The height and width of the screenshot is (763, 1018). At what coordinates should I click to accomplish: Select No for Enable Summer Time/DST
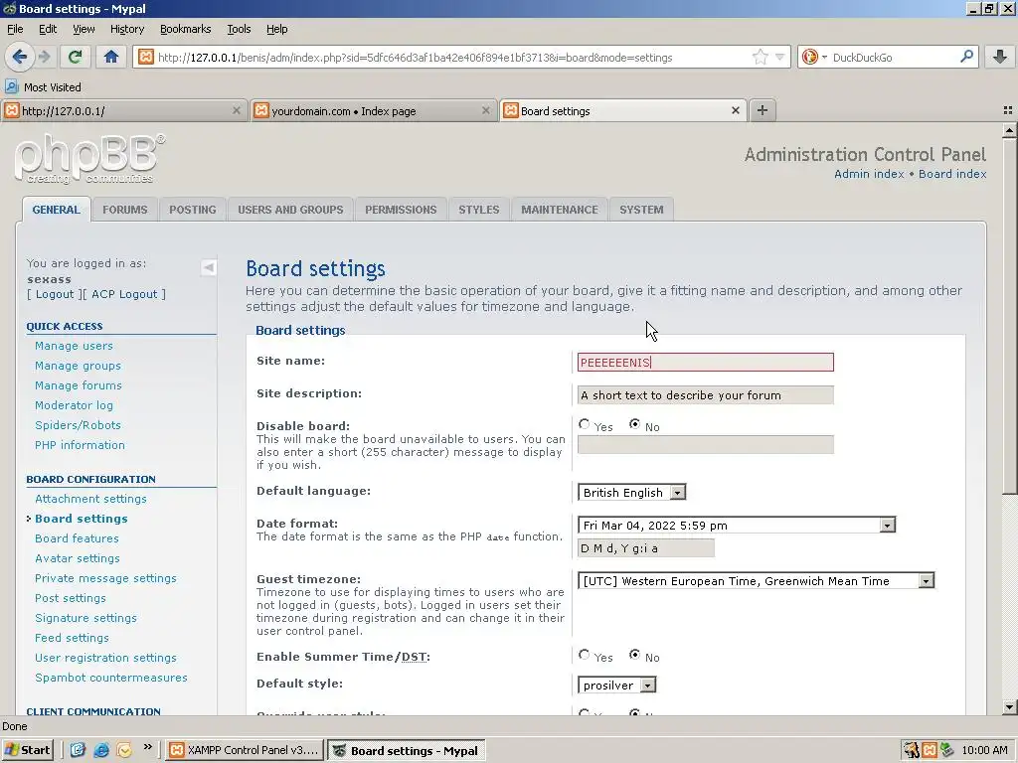pyautogui.click(x=635, y=655)
